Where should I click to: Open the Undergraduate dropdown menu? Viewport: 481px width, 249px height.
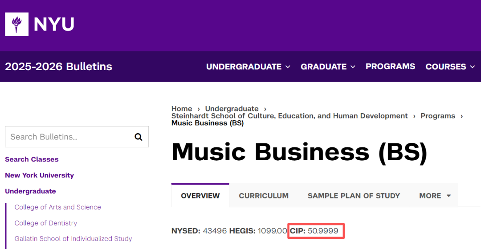(x=248, y=67)
